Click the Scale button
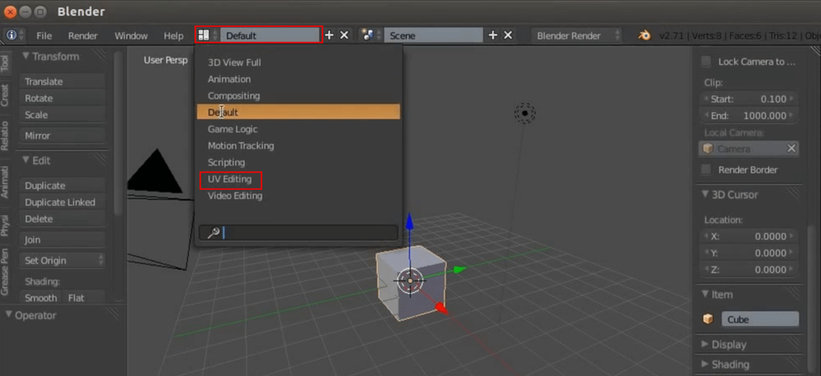The height and width of the screenshot is (376, 821). tap(63, 115)
